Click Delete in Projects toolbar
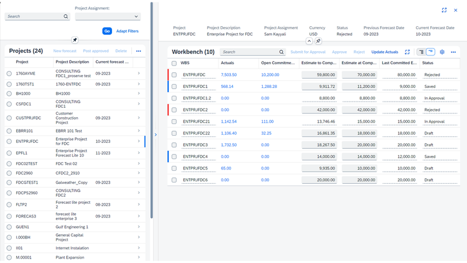 (121, 51)
